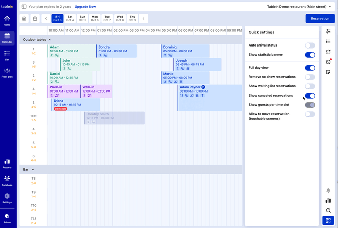Open the search magnifier icon
The image size is (338, 228).
tap(328, 211)
